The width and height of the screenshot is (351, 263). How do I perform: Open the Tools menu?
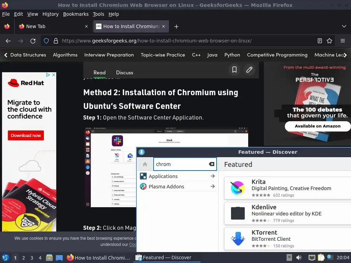pyautogui.click(x=98, y=14)
